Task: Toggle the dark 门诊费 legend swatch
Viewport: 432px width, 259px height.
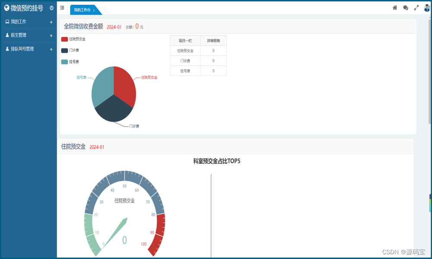Action: (64, 51)
